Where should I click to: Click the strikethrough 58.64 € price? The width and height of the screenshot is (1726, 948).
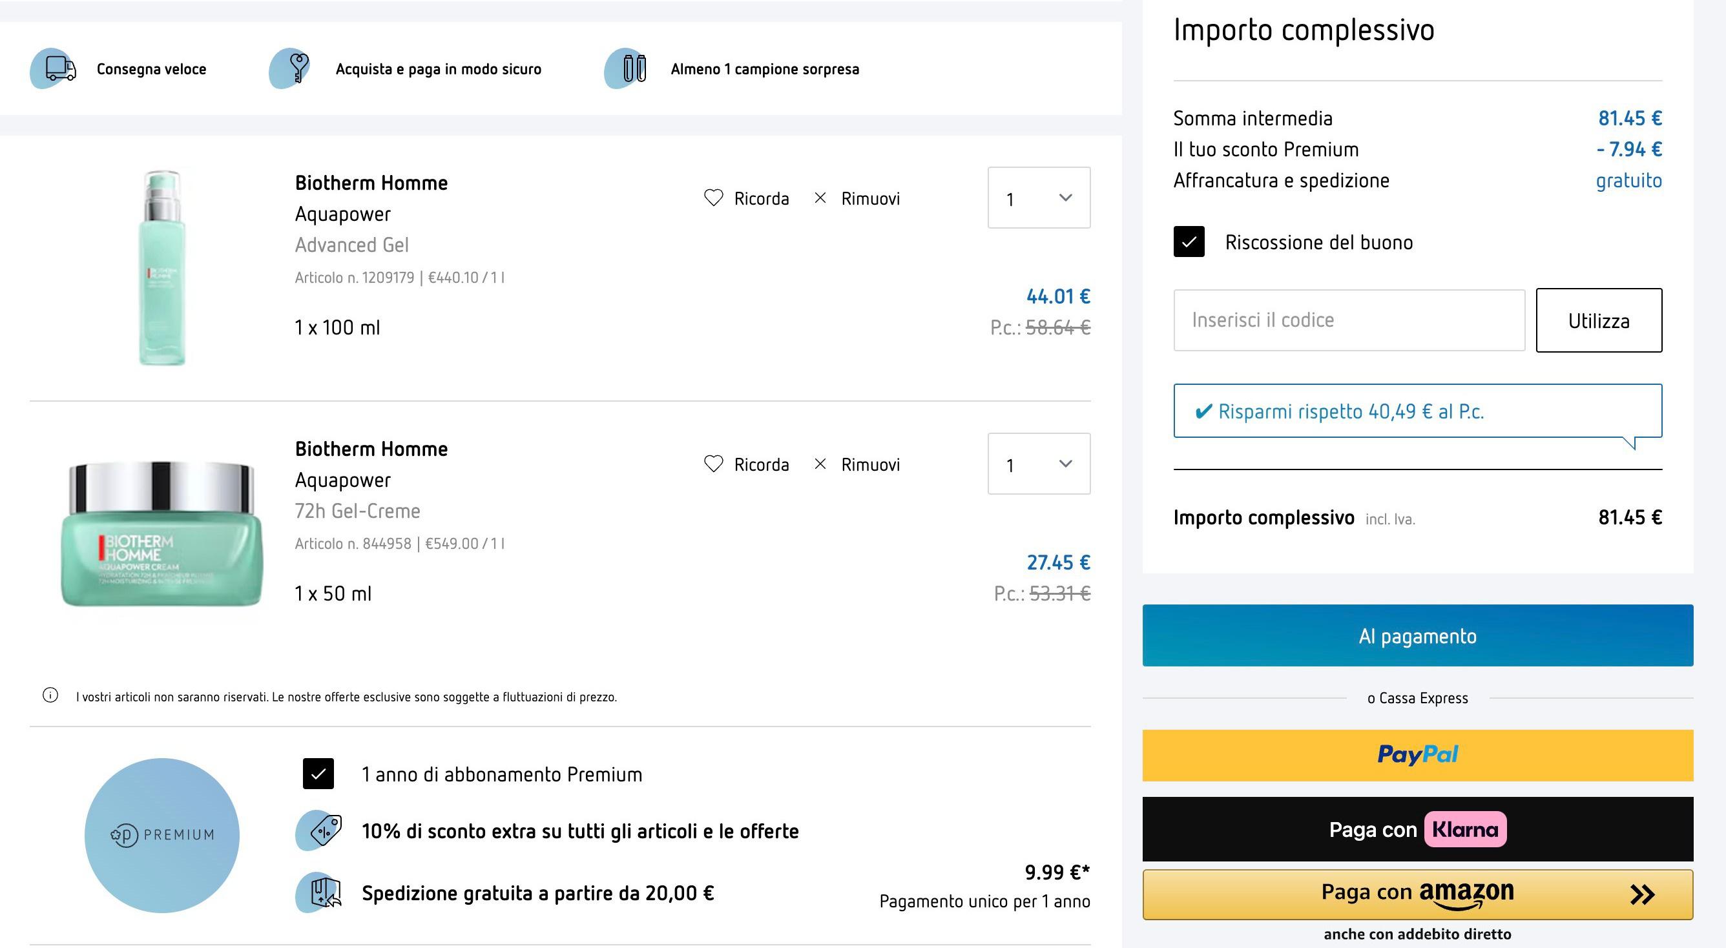(1058, 327)
